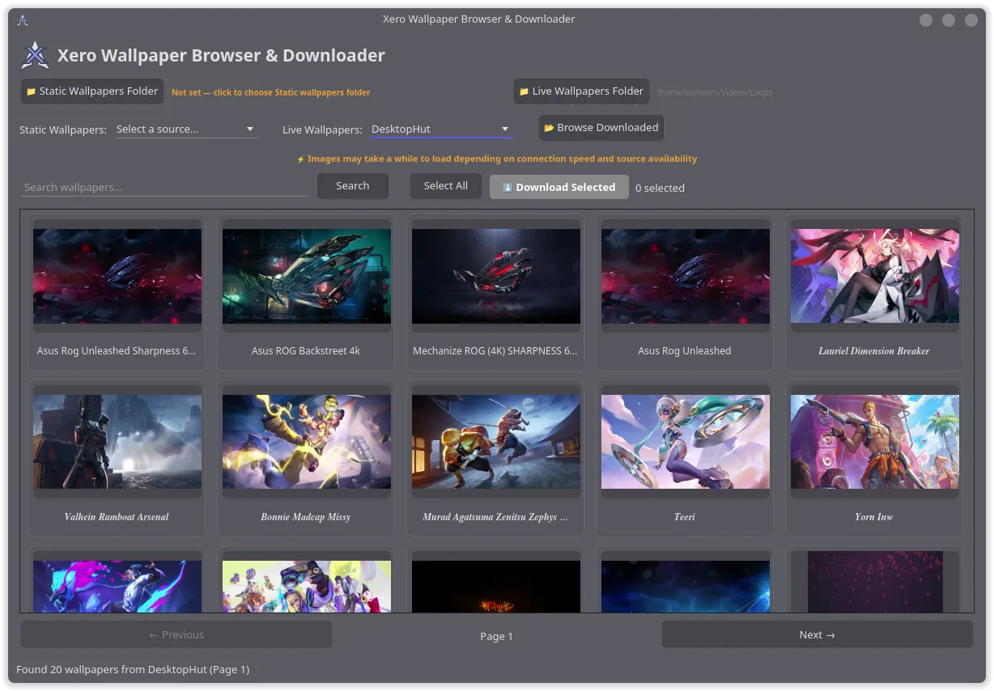Viewport: 994px width, 691px height.
Task: Expand the Static Wallpapers source dropdown
Action: click(186, 129)
